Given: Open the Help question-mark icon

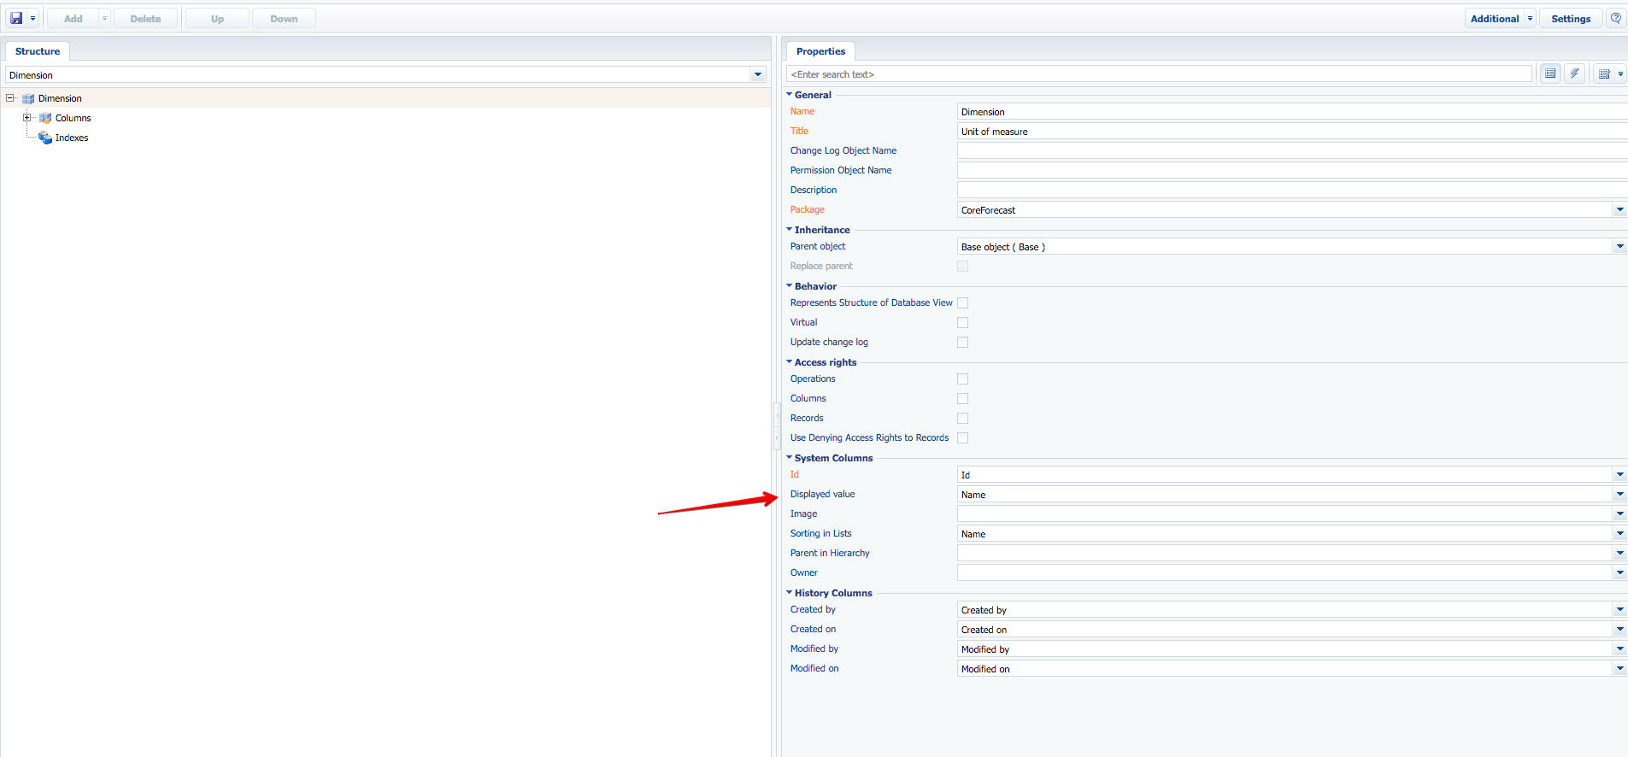Looking at the screenshot, I should coord(1616,18).
